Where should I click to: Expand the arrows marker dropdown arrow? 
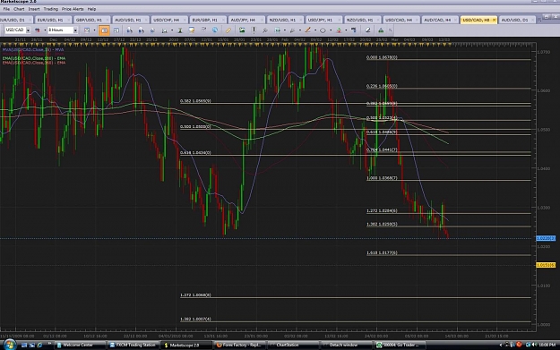[x=346, y=30]
